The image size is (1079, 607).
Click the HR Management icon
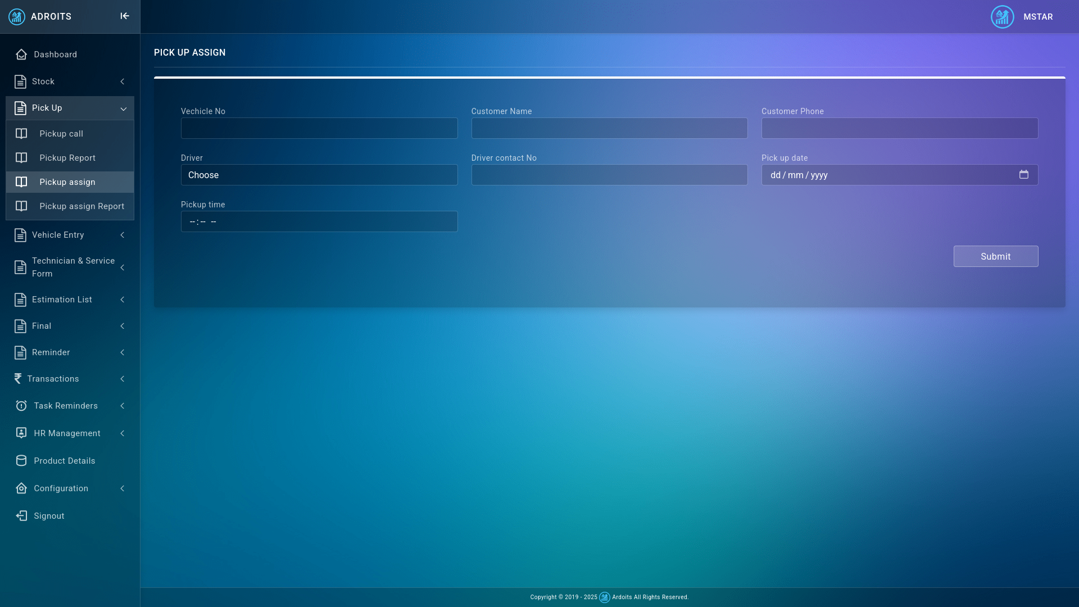pyautogui.click(x=21, y=433)
